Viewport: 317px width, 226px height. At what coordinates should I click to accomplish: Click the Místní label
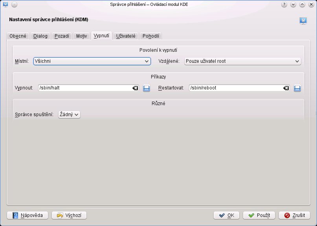[x=22, y=61]
